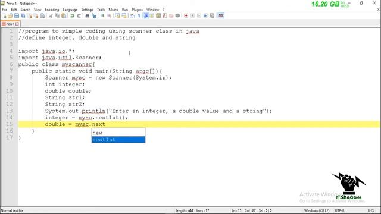381x214 pixels.
Task: Open the View menu
Action: tap(38, 10)
